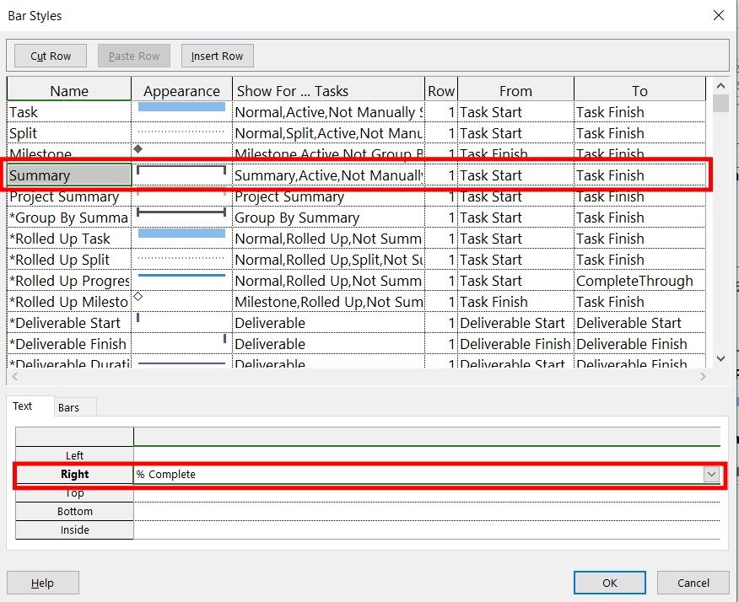Select the Summary row name cell

[69, 175]
